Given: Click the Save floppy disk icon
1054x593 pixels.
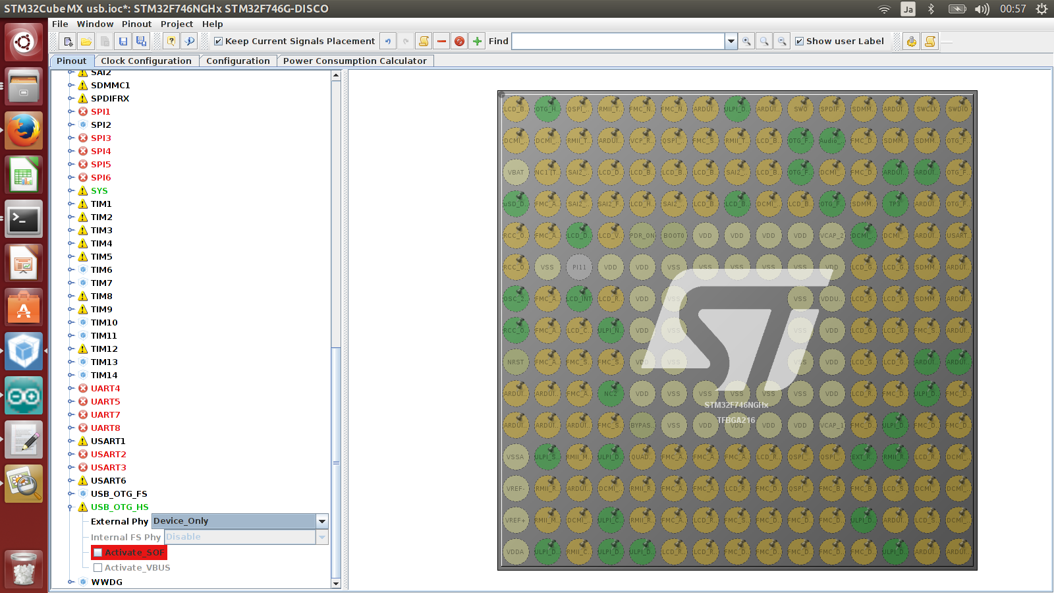Looking at the screenshot, I should 123,42.
